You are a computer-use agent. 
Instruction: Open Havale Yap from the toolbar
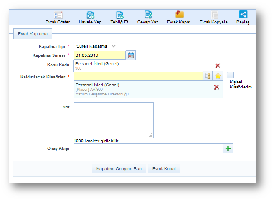point(91,15)
